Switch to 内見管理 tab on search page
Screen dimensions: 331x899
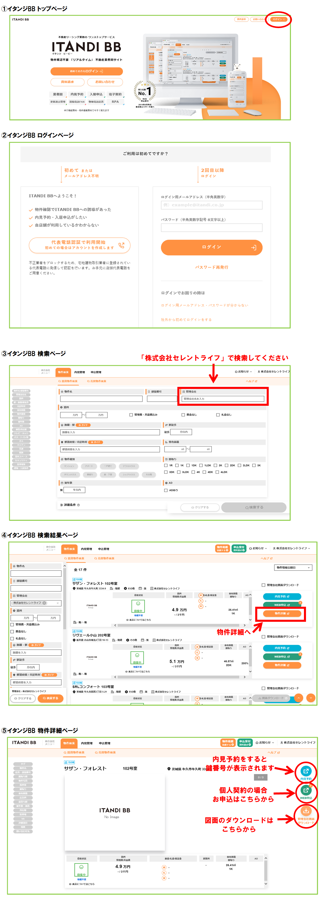point(80,372)
